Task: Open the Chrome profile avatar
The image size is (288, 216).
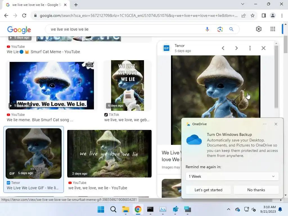Action: (273, 16)
